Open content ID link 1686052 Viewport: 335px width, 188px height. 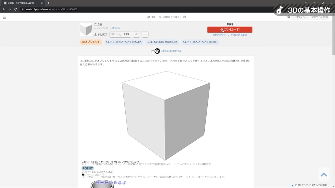coord(115,28)
